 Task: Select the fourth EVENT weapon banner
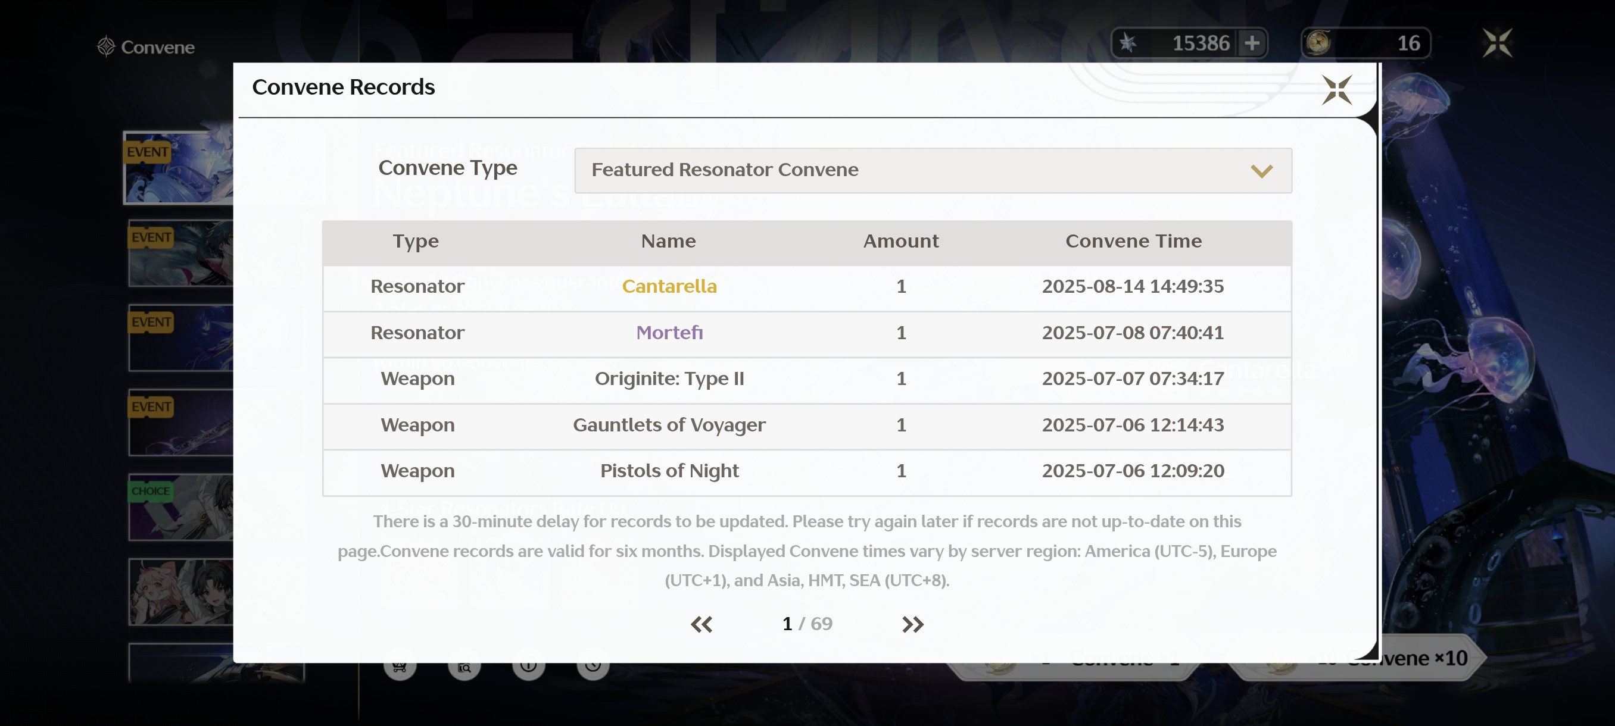[x=180, y=423]
